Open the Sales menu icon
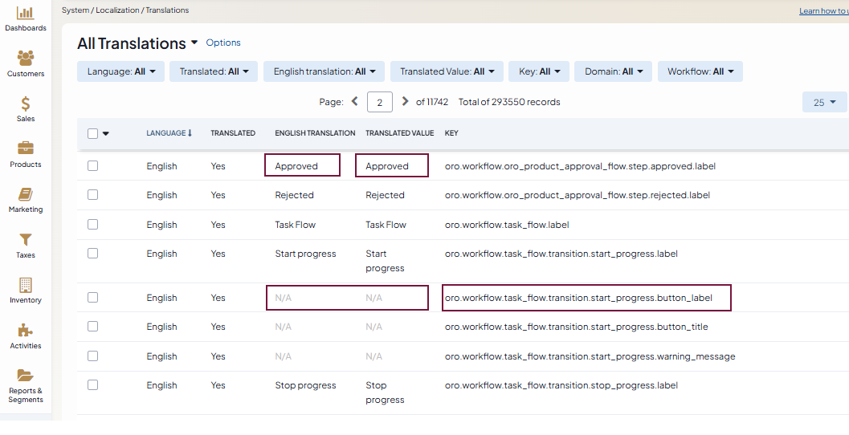Viewport: 849px width, 435px height. click(x=26, y=104)
